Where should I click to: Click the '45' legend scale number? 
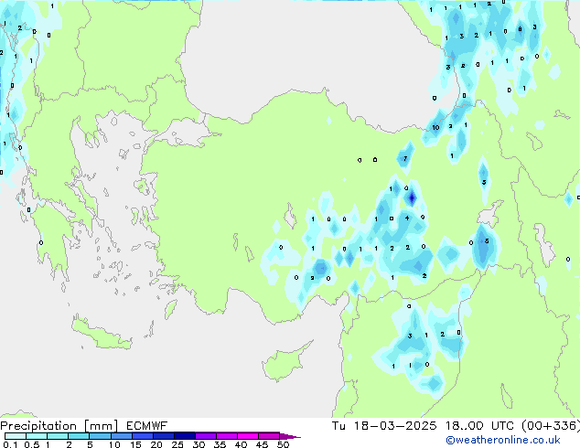pyautogui.click(x=262, y=444)
